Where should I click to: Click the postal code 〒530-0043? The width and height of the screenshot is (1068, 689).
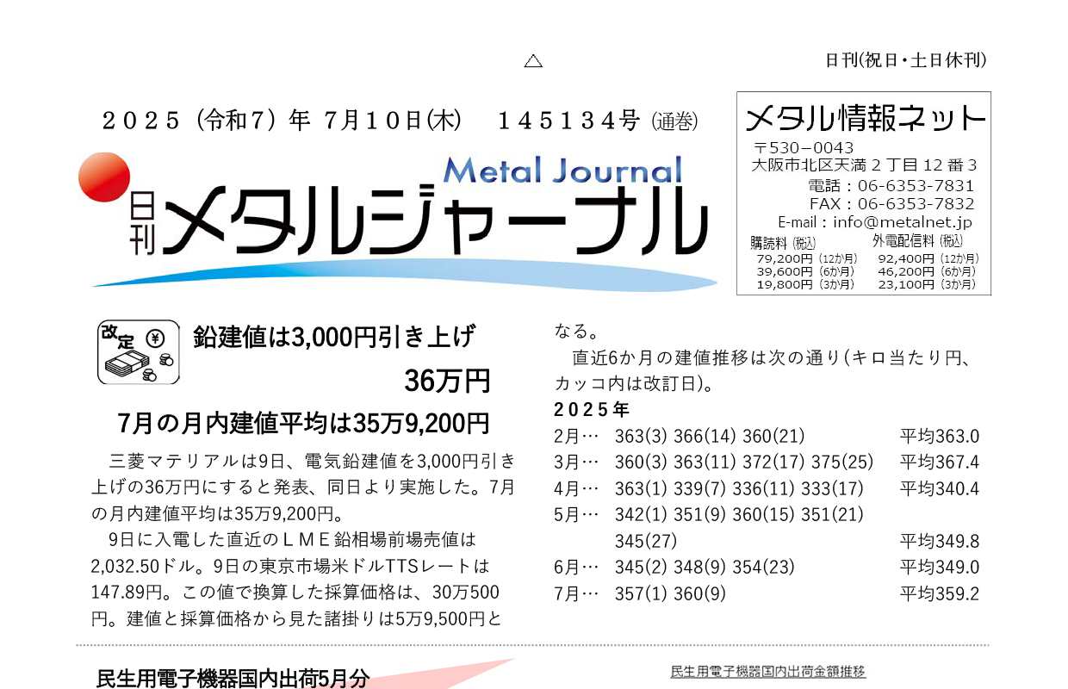coord(803,148)
